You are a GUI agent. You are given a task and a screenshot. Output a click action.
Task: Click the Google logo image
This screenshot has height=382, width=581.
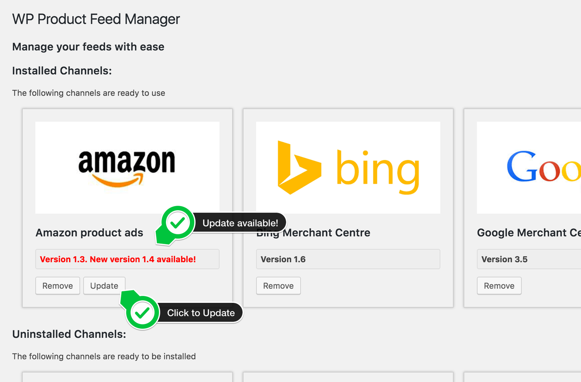(529, 168)
